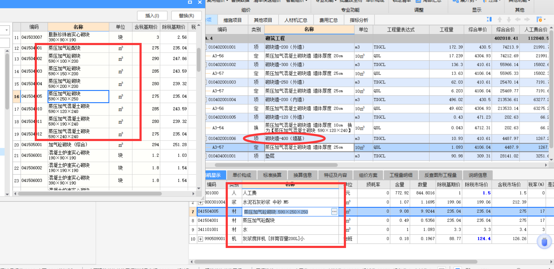This screenshot has width=554, height=269.
Task: Click the ellipsis button in material name cell
Action: tap(334, 211)
